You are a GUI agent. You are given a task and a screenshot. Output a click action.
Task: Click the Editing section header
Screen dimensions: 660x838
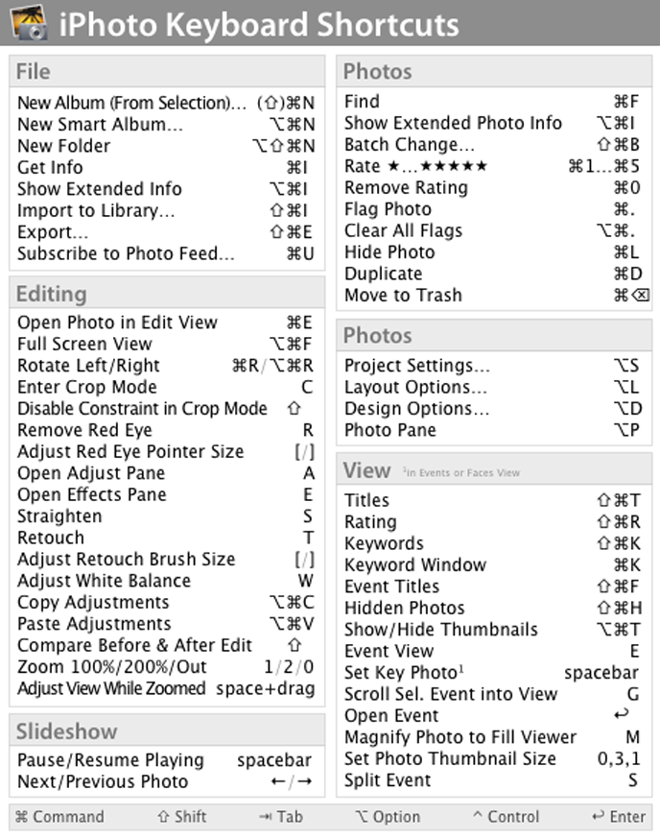tap(52, 294)
